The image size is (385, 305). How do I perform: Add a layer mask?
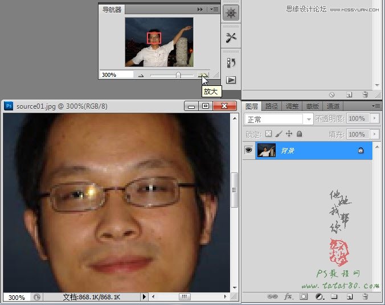click(x=304, y=296)
